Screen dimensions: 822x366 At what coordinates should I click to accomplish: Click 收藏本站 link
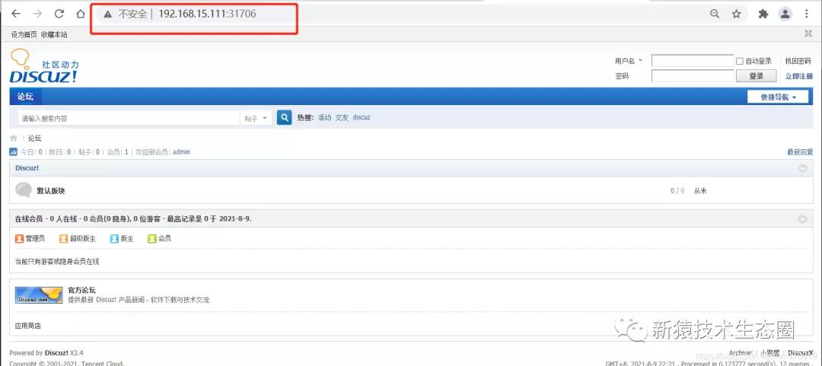click(55, 34)
